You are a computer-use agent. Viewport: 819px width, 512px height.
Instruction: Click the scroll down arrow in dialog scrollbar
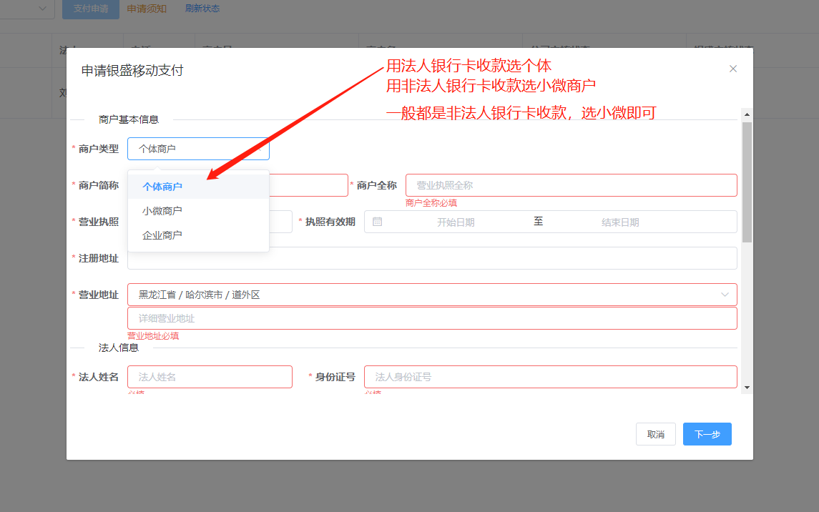click(747, 387)
